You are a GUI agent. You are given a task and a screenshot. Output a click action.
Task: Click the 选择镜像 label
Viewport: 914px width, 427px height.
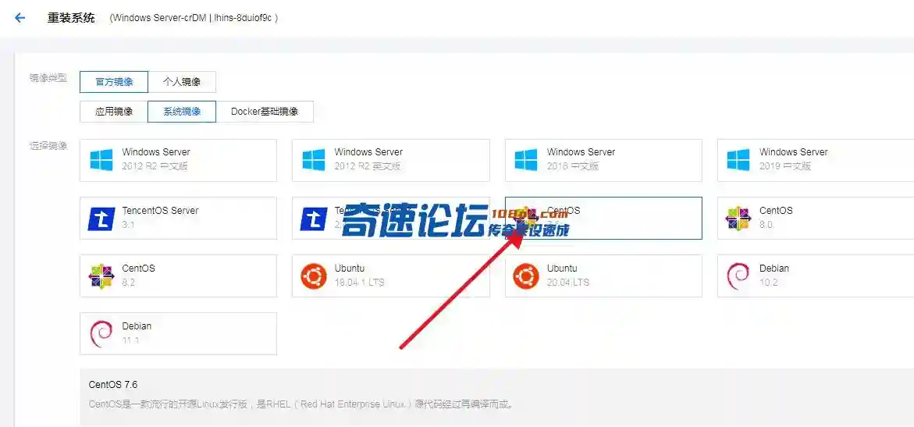[x=49, y=146]
